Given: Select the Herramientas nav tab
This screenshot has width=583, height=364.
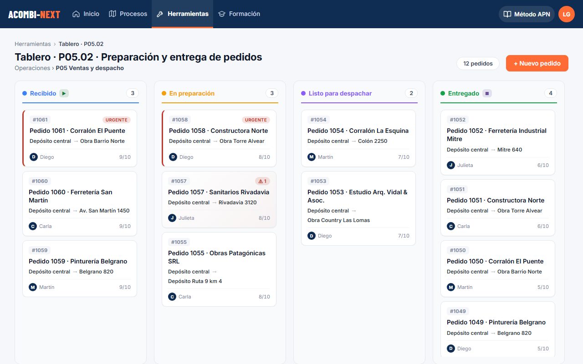Looking at the screenshot, I should click(182, 14).
